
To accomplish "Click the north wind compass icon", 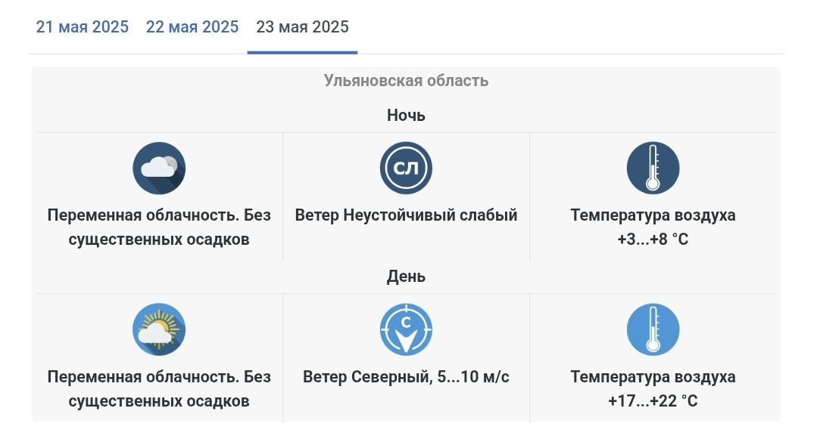I will (406, 330).
